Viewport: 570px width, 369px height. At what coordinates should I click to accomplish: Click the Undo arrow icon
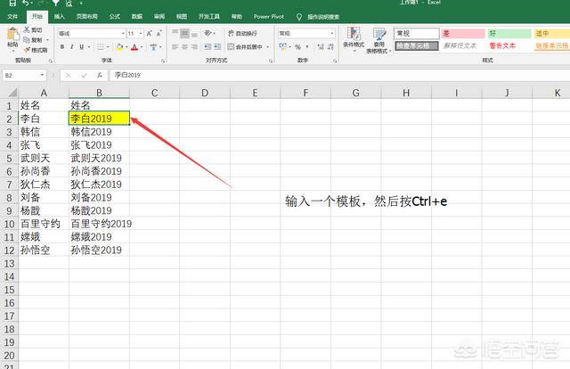(x=24, y=4)
